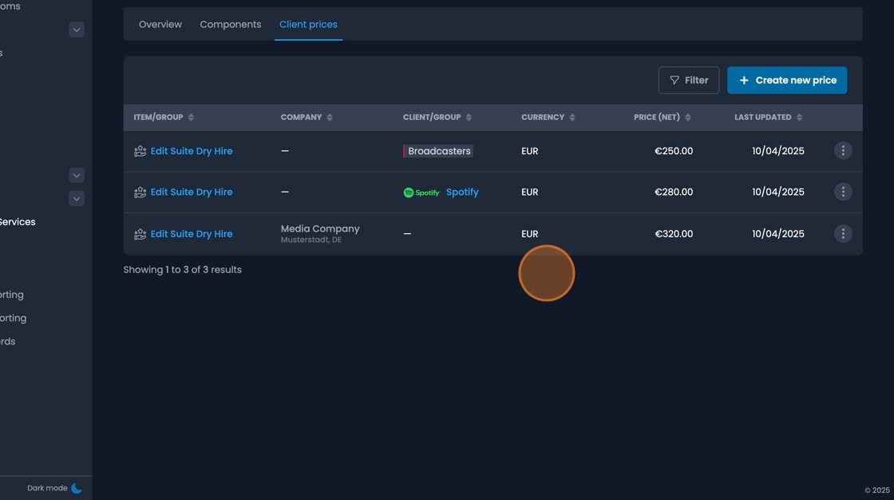
Task: Click the filter funnel icon
Action: coord(675,80)
